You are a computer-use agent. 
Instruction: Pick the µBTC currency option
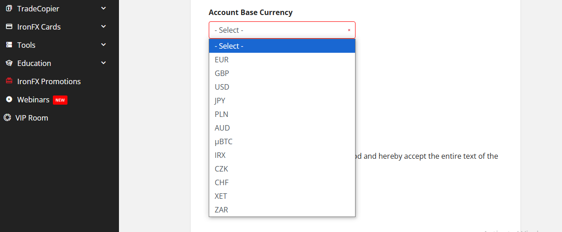coord(223,141)
